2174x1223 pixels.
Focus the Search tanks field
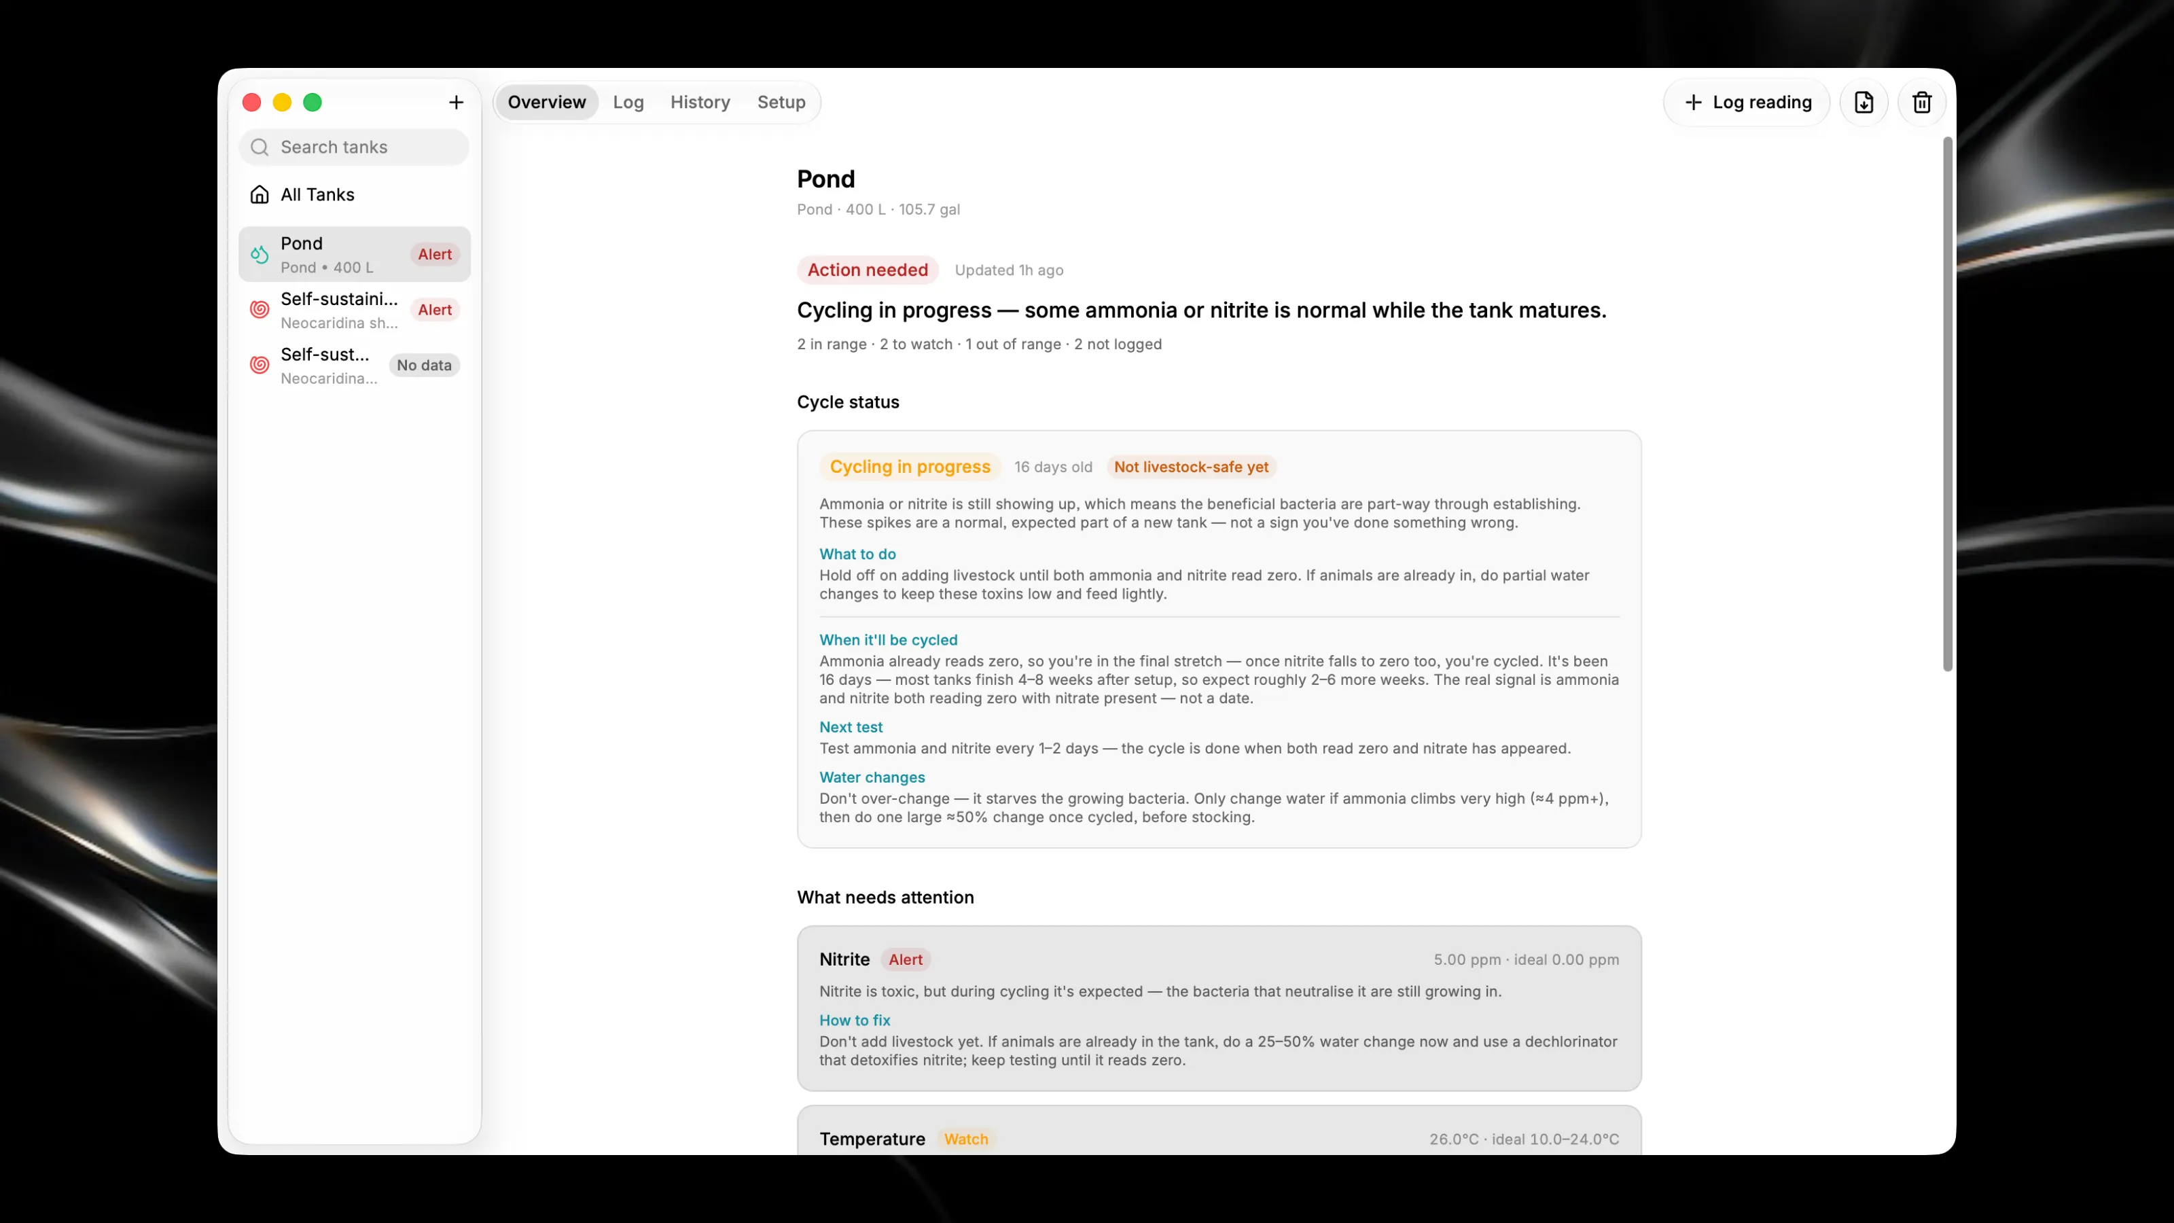tap(355, 147)
